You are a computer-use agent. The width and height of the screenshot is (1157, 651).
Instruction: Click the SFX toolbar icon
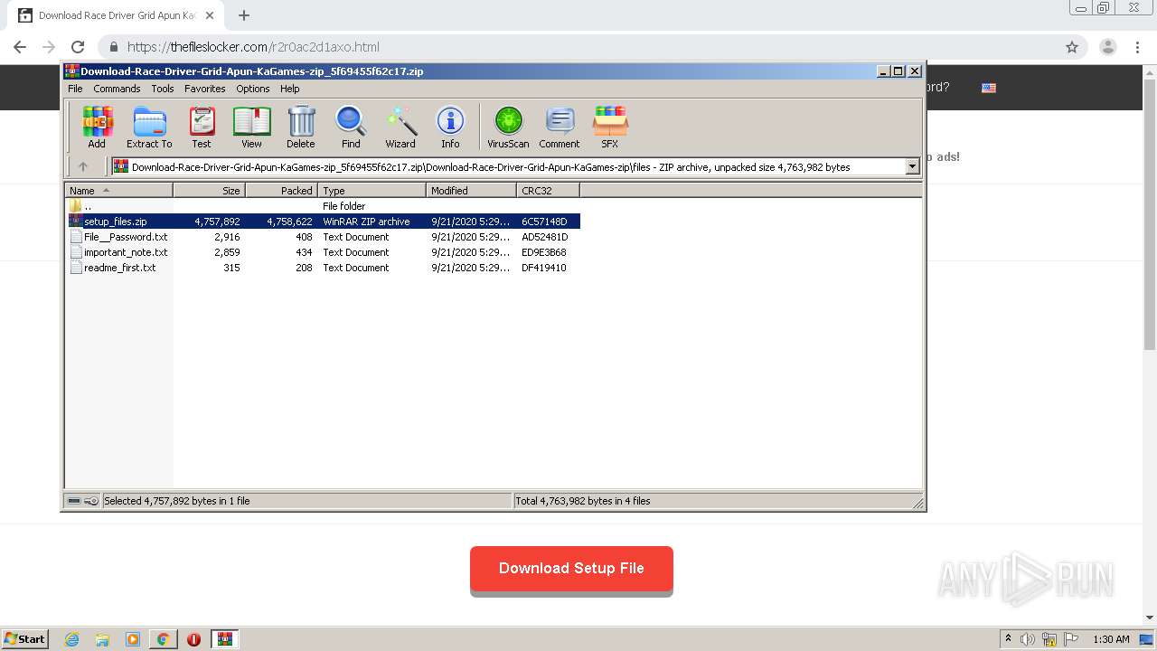click(x=610, y=127)
